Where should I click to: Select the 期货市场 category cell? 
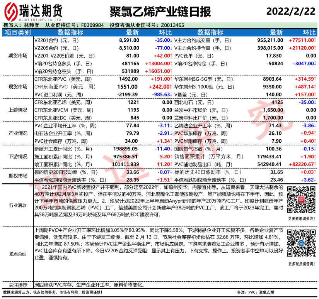(17, 56)
